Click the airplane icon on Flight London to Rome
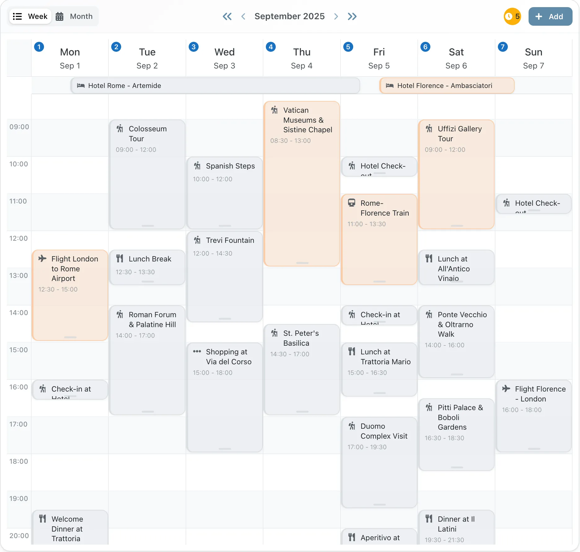The image size is (580, 552). point(42,258)
